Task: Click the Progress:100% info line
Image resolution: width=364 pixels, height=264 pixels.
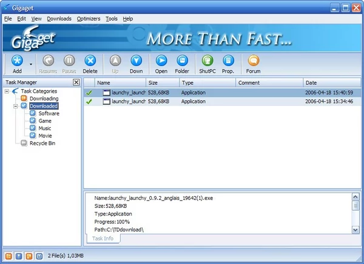Action: coord(112,222)
